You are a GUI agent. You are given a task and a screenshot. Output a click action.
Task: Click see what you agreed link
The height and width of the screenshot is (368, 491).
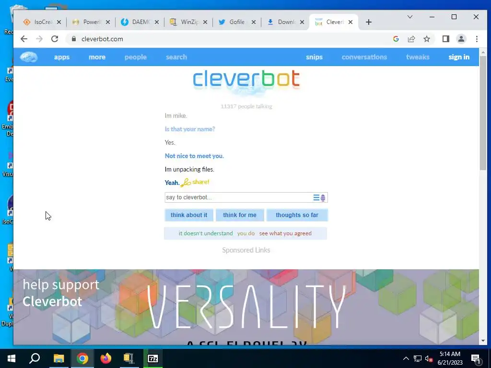(285, 233)
